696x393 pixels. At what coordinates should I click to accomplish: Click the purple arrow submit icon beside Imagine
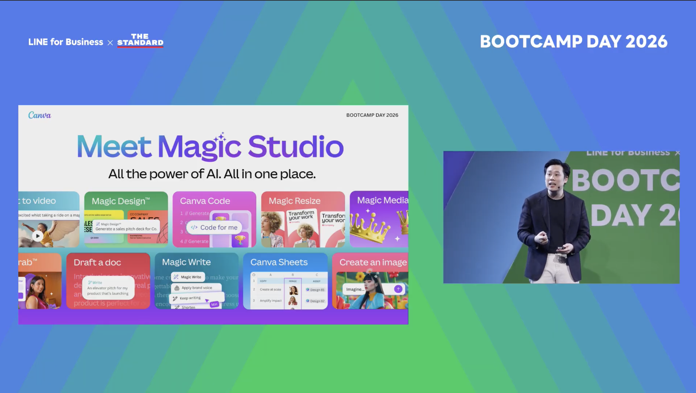click(x=398, y=289)
